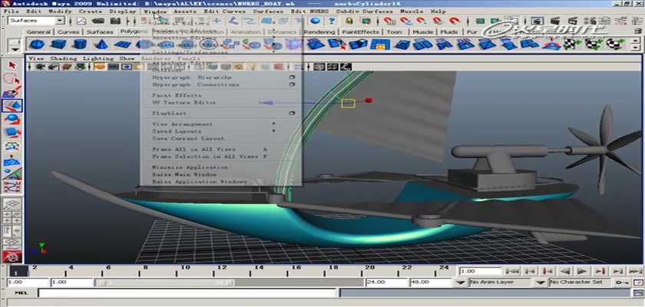Click the last checkered UV shelf icon

coord(615,44)
